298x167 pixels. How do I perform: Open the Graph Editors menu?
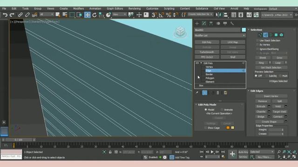(115, 8)
